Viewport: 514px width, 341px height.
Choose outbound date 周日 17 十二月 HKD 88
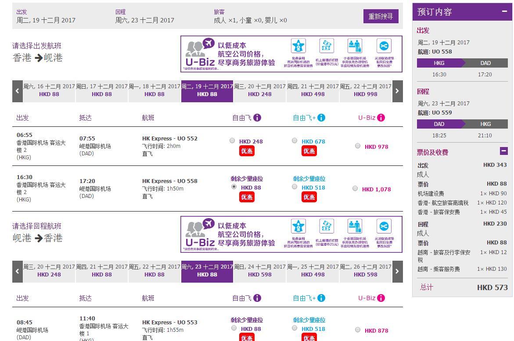click(102, 91)
